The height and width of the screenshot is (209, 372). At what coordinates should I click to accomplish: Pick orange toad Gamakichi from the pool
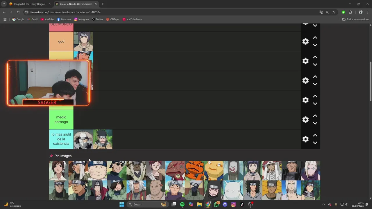[194, 171]
